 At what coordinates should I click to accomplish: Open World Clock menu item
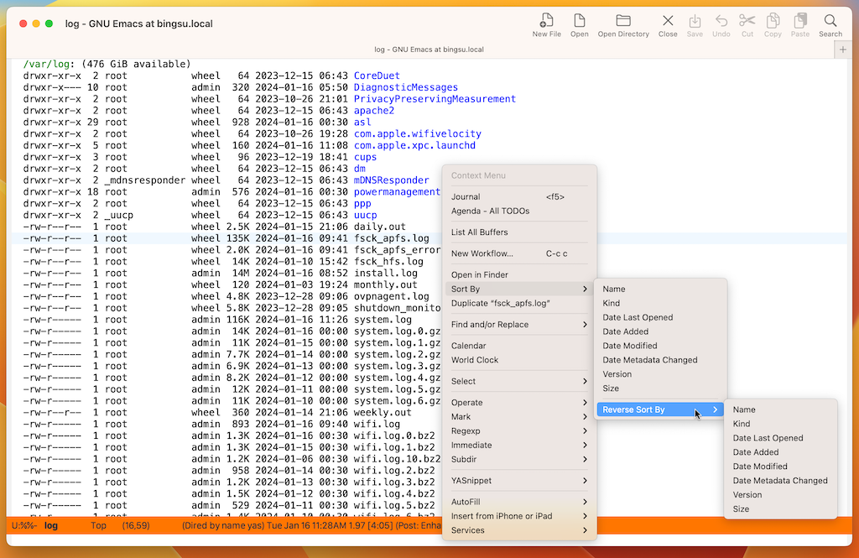coord(518,360)
